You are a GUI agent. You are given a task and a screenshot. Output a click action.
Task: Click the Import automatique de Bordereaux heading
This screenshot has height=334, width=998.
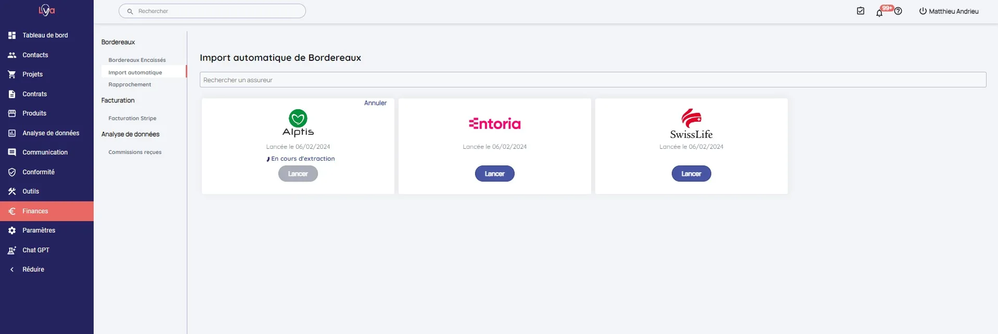click(x=280, y=58)
